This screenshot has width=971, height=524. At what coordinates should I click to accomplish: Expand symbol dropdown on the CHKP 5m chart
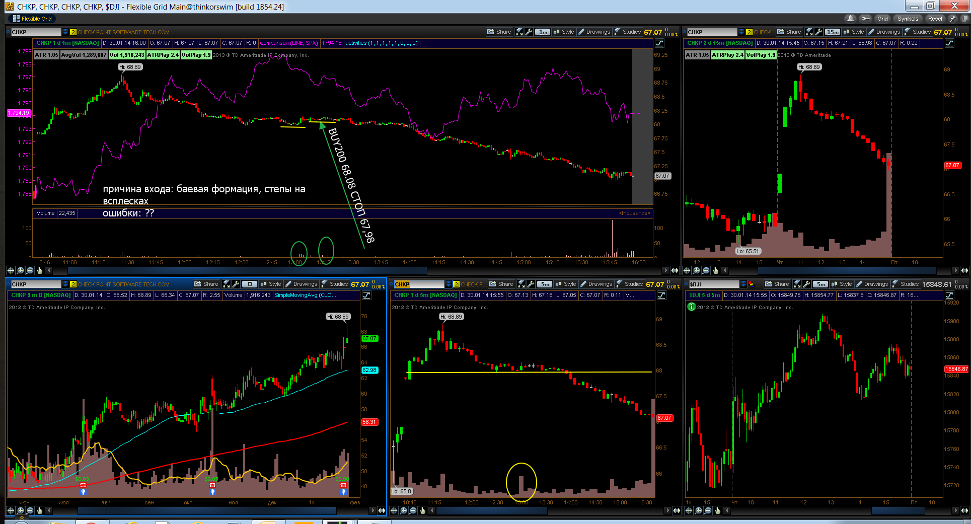449,284
